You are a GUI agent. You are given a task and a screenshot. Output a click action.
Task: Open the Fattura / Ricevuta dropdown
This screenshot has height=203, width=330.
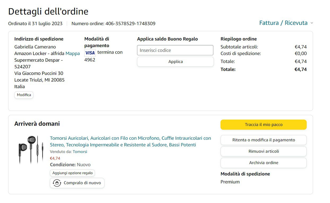tap(283, 23)
